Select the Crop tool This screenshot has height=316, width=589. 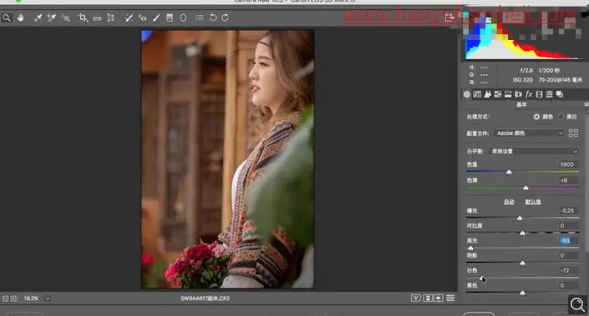click(x=83, y=18)
